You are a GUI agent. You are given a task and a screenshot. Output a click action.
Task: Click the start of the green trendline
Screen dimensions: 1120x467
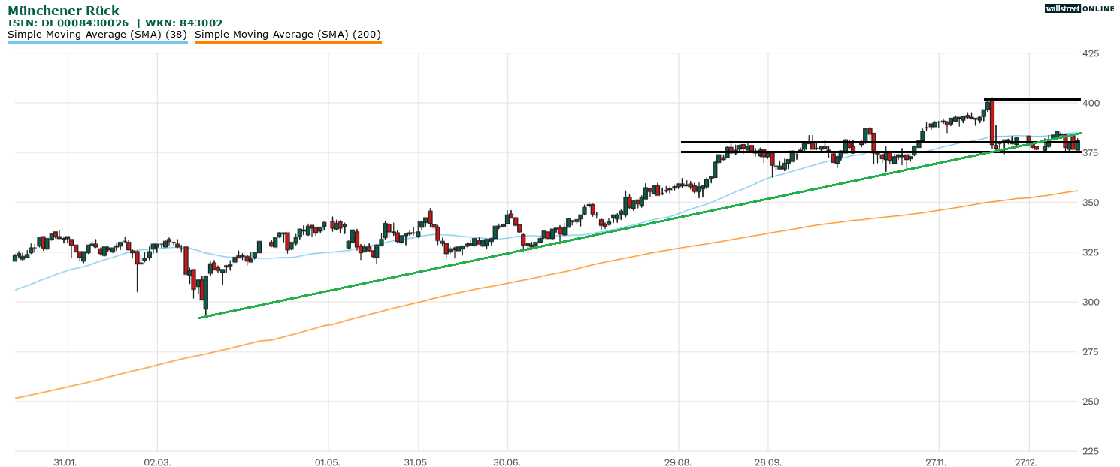click(x=199, y=318)
